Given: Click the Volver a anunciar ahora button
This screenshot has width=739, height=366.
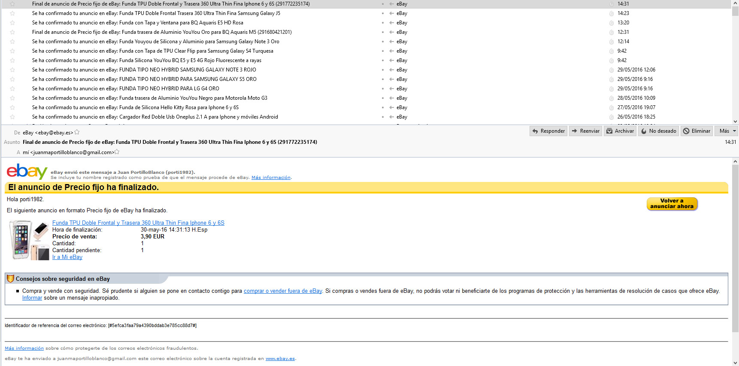Looking at the screenshot, I should pyautogui.click(x=672, y=204).
